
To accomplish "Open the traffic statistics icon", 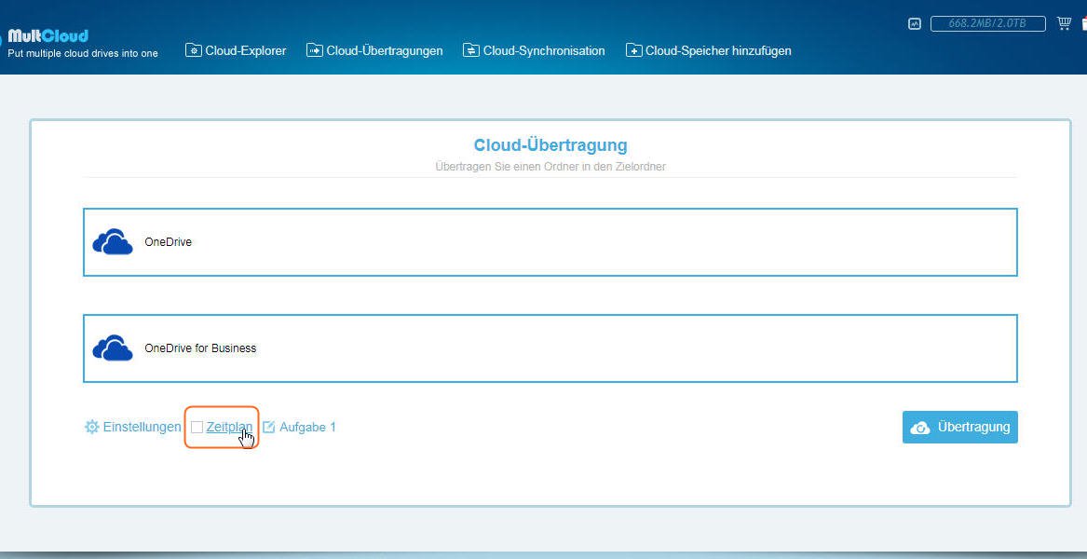I will 915,23.
